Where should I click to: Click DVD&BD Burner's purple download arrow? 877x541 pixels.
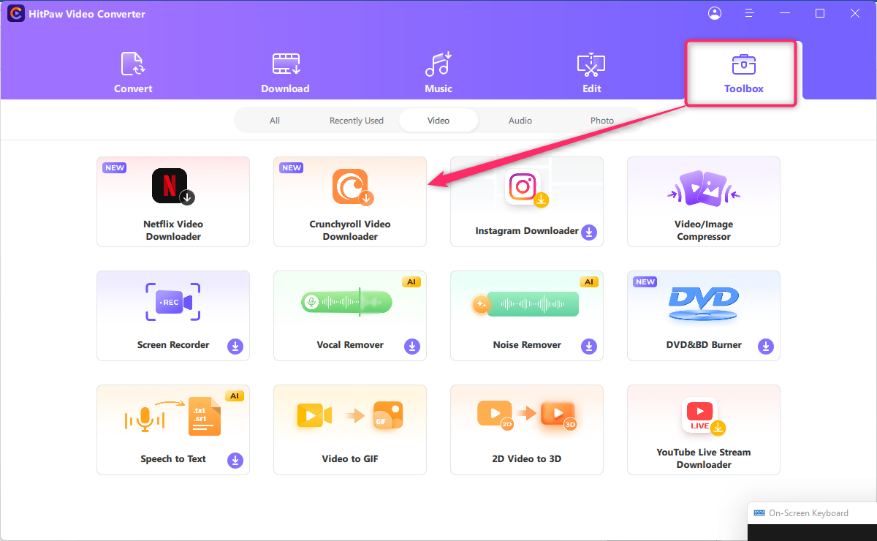click(x=766, y=346)
